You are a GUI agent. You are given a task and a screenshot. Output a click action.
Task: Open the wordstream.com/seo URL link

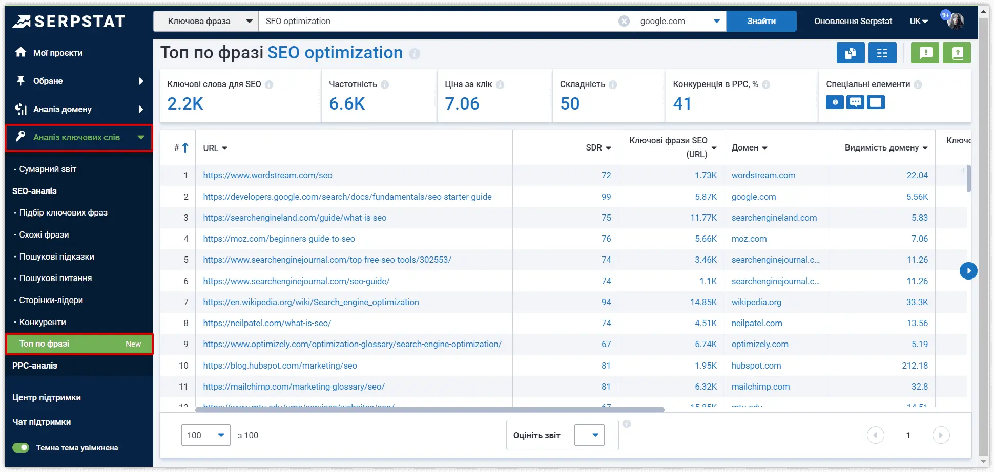[x=267, y=175]
